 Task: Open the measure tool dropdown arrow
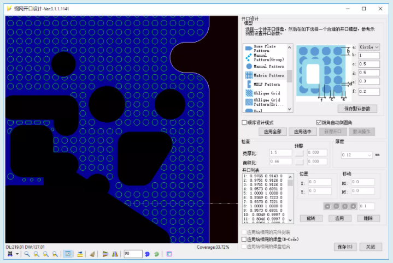point(17,254)
